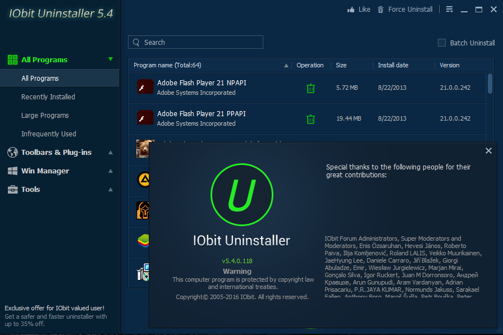Collapse the All Programs section arrow
Viewport: 503px width, 335px height.
(x=111, y=59)
